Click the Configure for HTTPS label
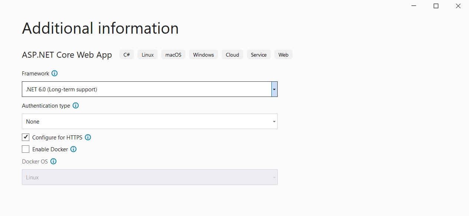The height and width of the screenshot is (216, 469). pos(57,137)
